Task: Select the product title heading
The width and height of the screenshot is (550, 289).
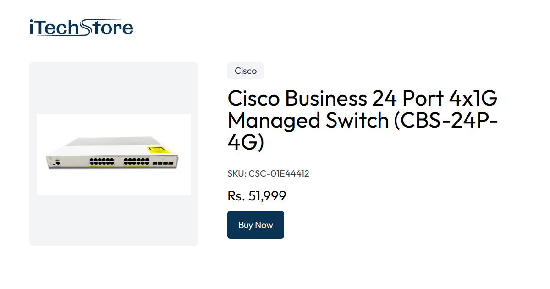Action: point(362,120)
